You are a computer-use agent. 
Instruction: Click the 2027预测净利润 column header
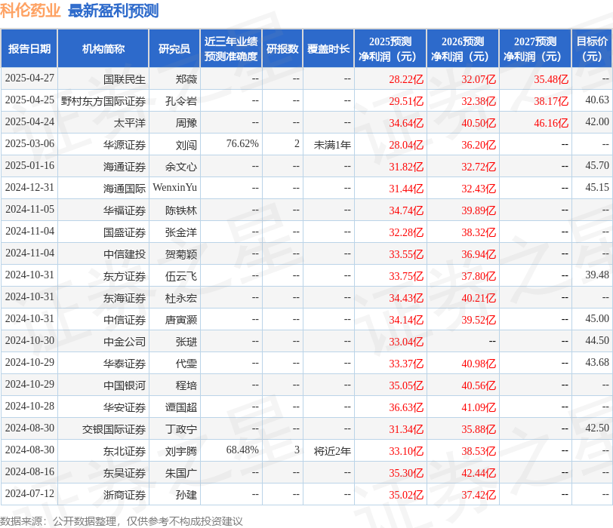[x=535, y=48]
